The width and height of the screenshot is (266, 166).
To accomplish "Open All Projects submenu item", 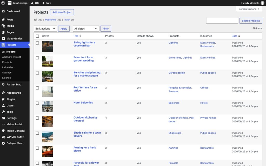I will click(9, 52).
